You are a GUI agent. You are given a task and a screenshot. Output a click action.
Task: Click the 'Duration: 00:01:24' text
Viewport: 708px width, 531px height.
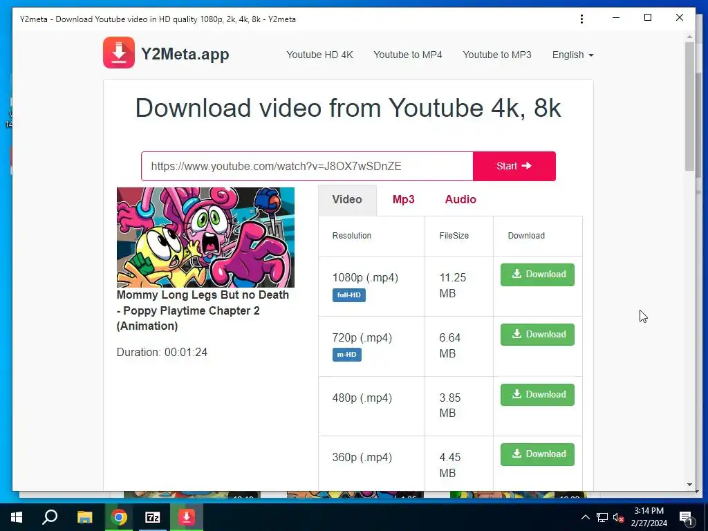point(162,352)
